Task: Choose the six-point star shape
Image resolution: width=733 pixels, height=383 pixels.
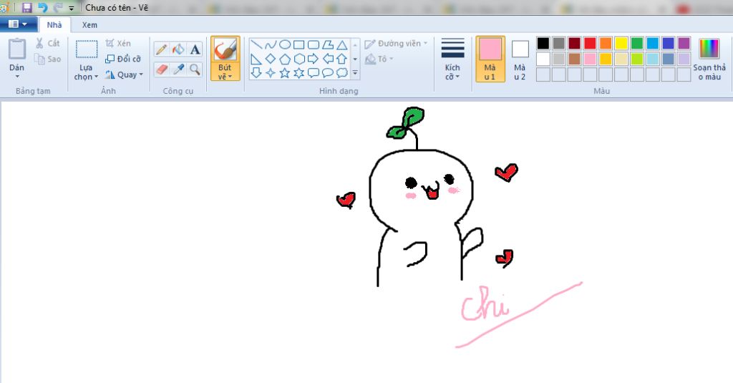Action: point(299,72)
